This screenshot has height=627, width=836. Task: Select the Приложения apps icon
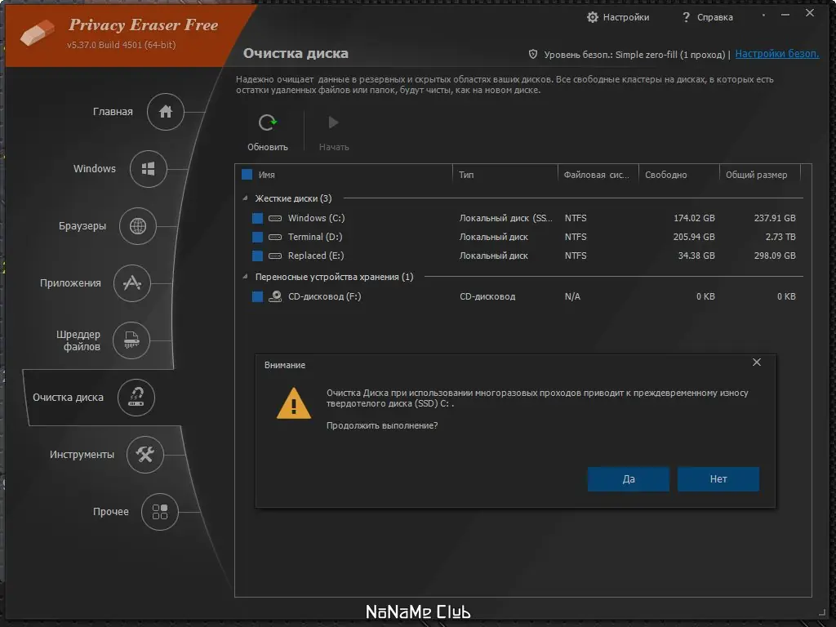tap(131, 283)
